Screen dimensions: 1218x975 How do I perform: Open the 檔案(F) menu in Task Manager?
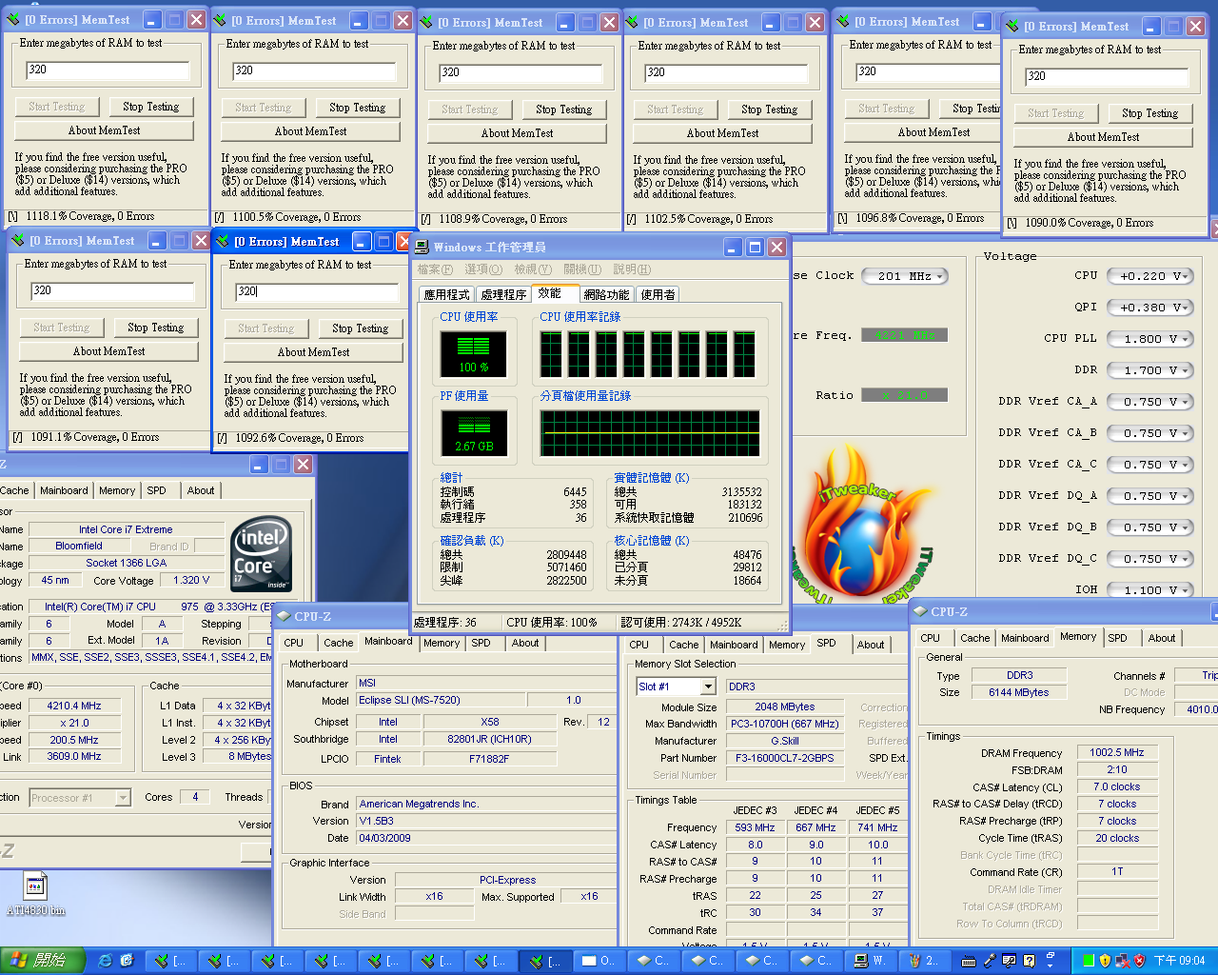435,269
